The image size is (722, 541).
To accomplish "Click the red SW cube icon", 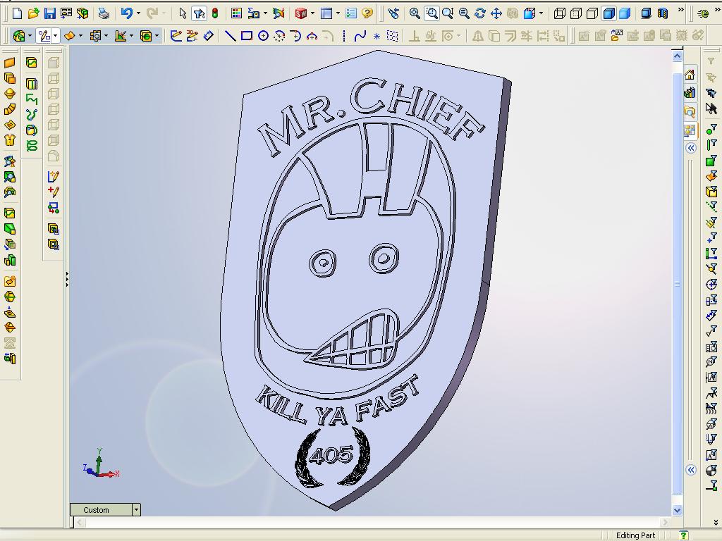I will (300, 13).
